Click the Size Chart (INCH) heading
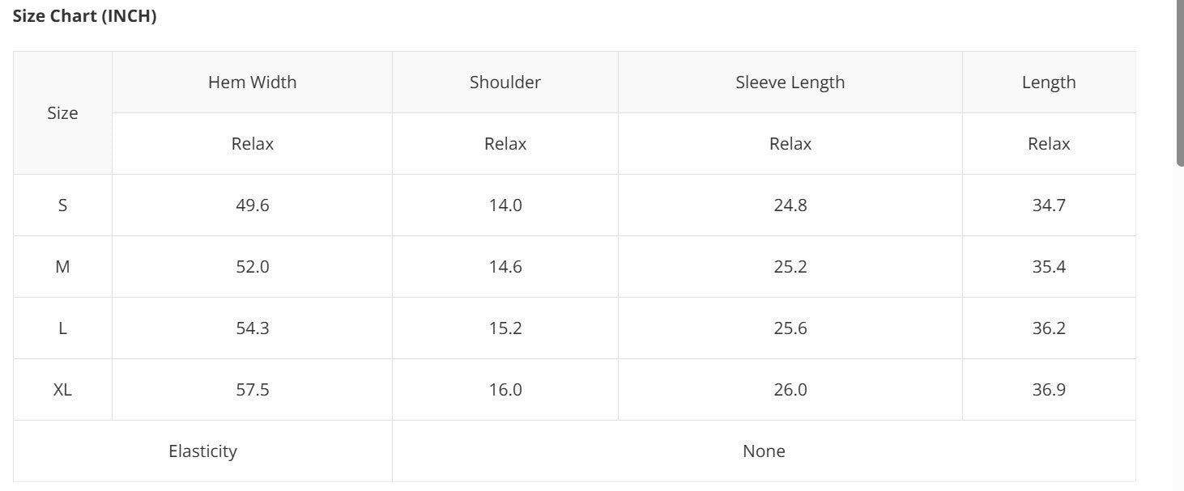Viewport: 1184px width, 491px height. 84,17
